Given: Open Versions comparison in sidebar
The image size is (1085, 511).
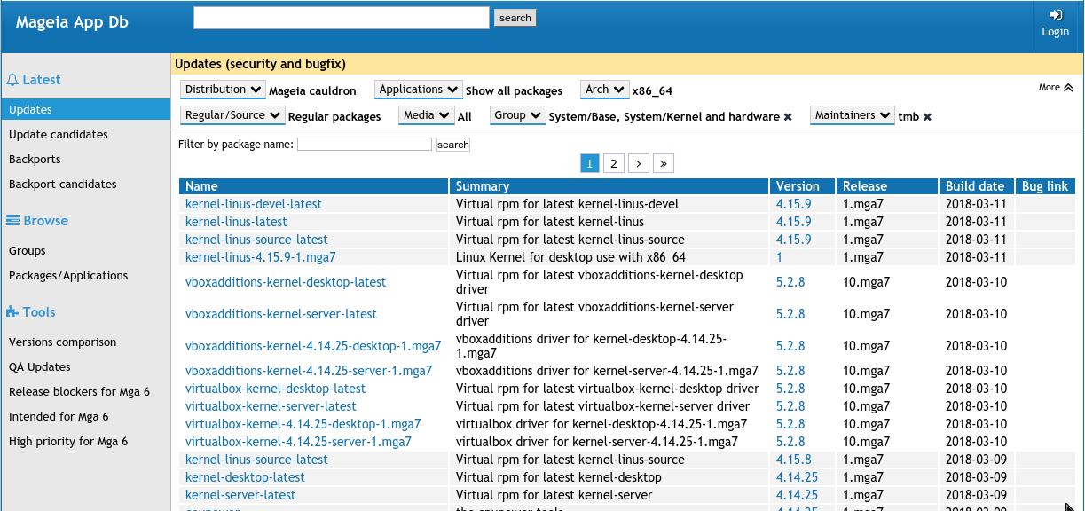Looking at the screenshot, I should click(x=62, y=342).
